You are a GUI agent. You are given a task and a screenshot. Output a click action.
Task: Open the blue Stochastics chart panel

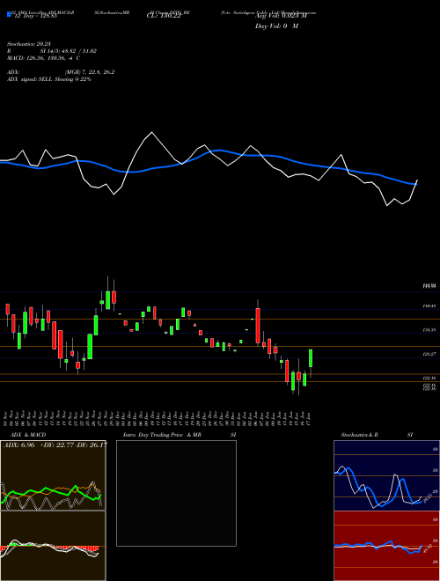386,475
